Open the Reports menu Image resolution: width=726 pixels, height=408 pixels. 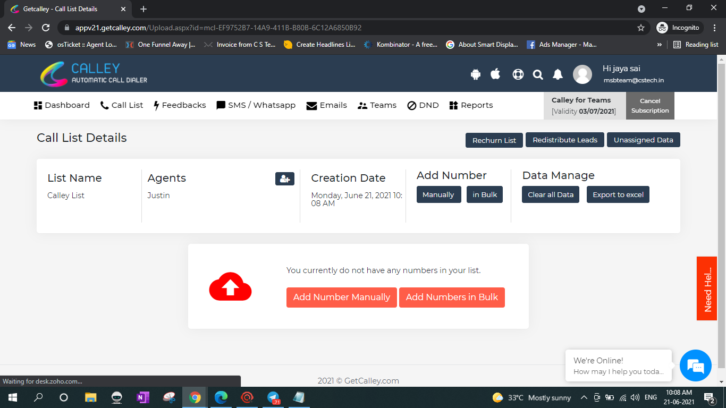(471, 105)
